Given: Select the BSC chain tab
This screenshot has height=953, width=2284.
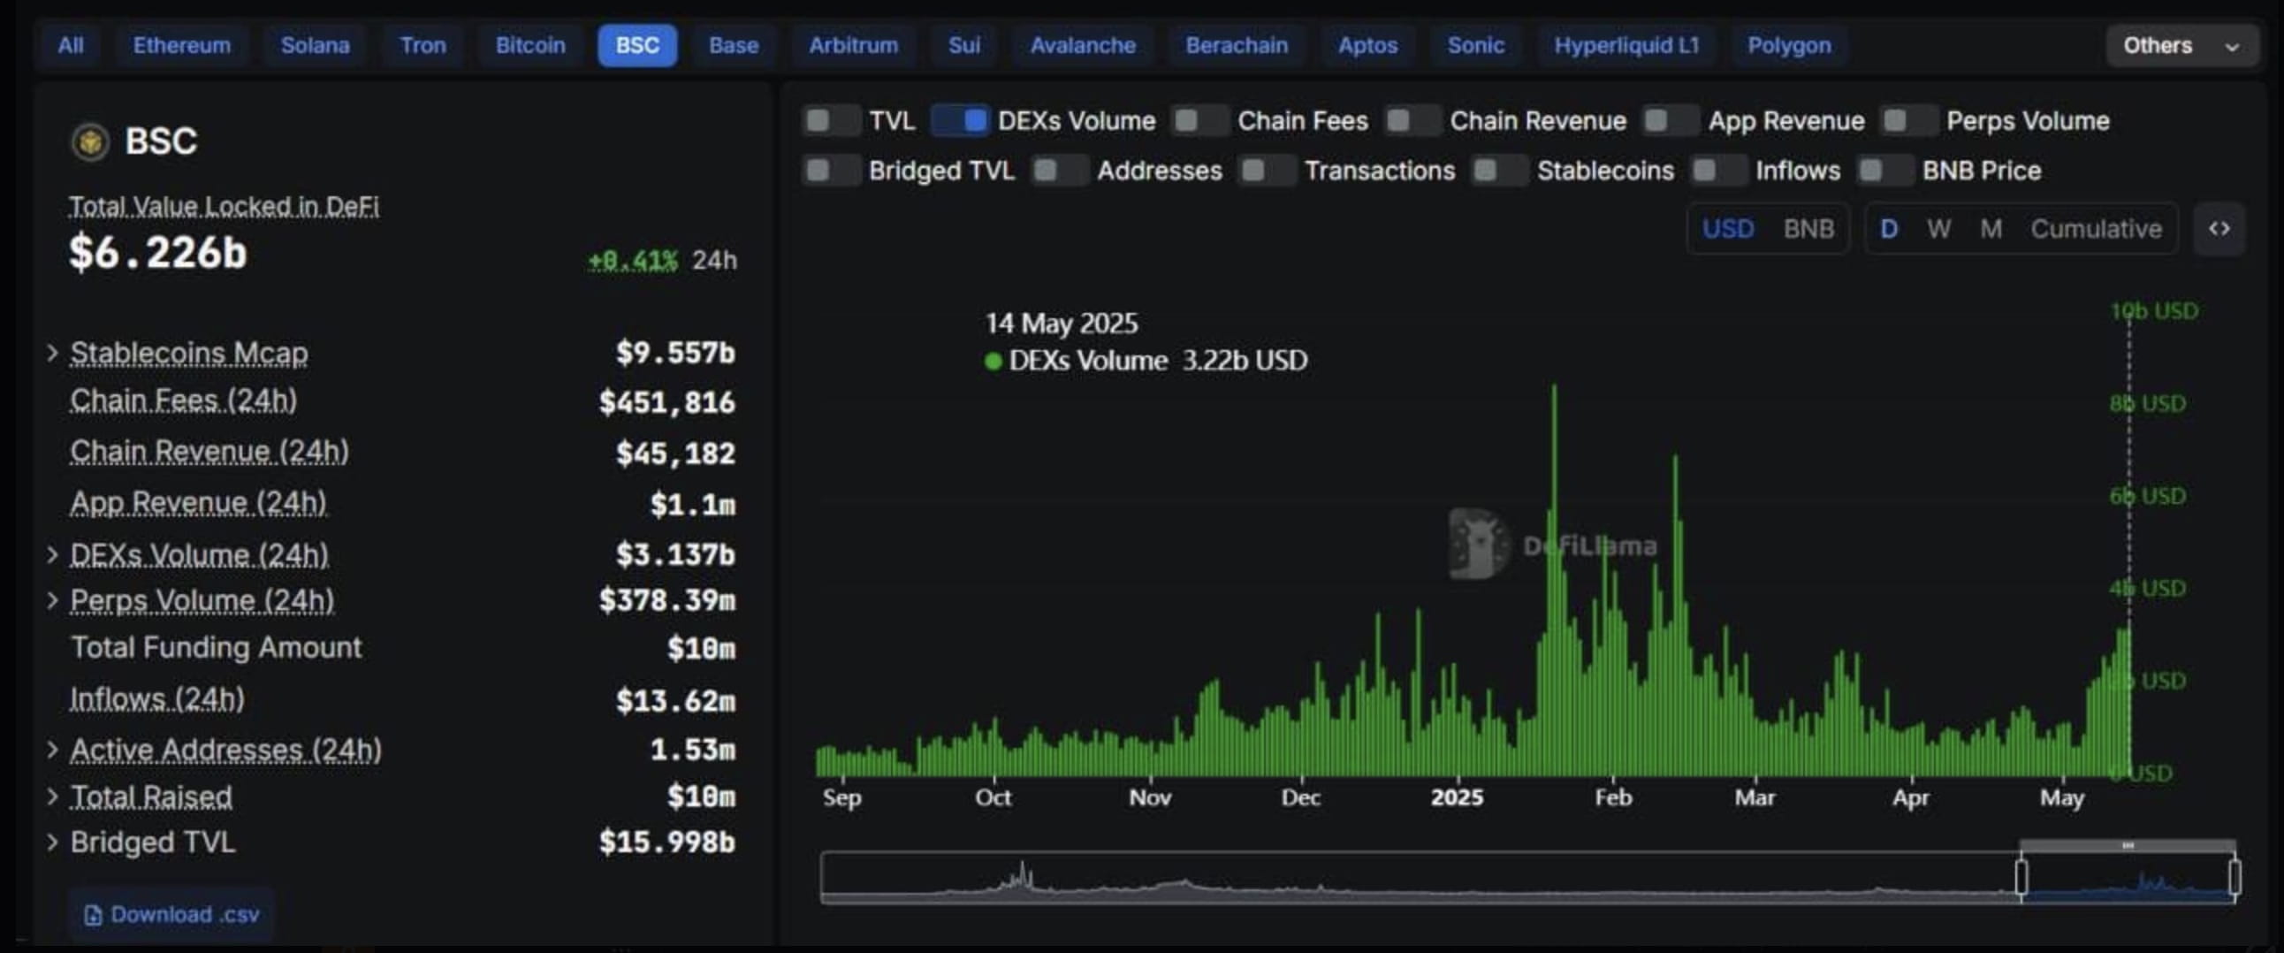Looking at the screenshot, I should 637,45.
